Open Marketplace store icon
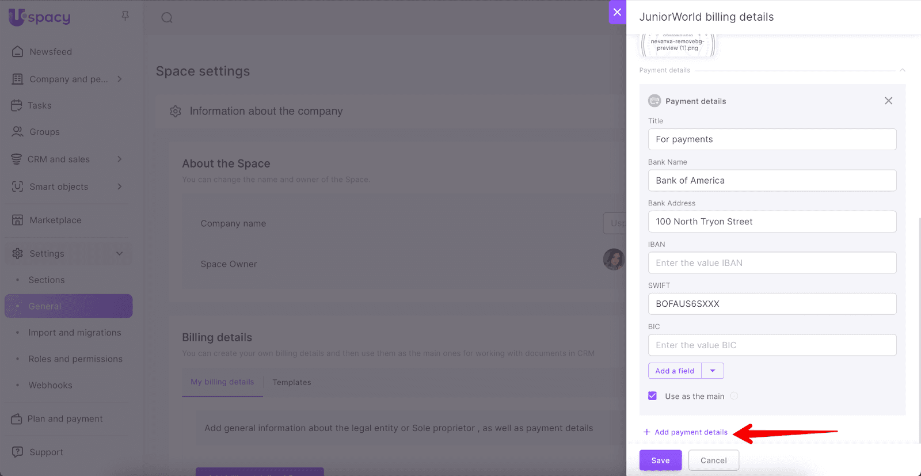 tap(18, 220)
